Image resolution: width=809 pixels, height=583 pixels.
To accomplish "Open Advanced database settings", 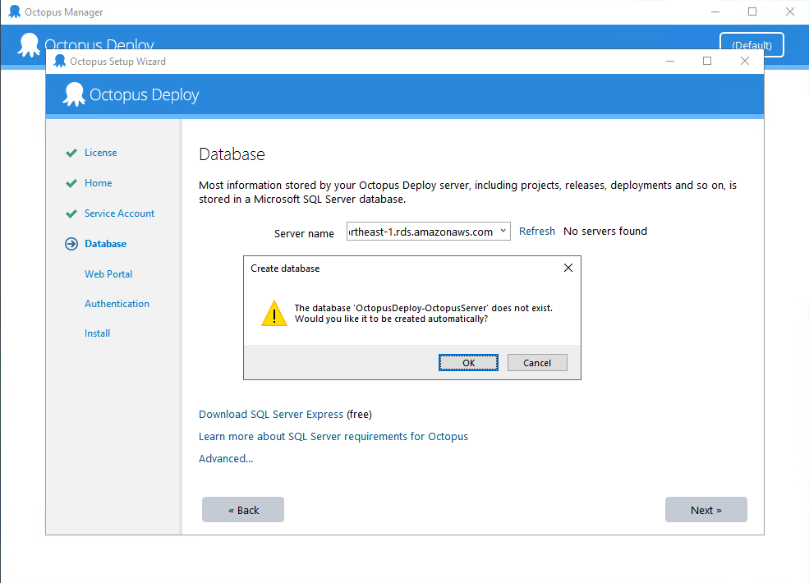I will (226, 459).
